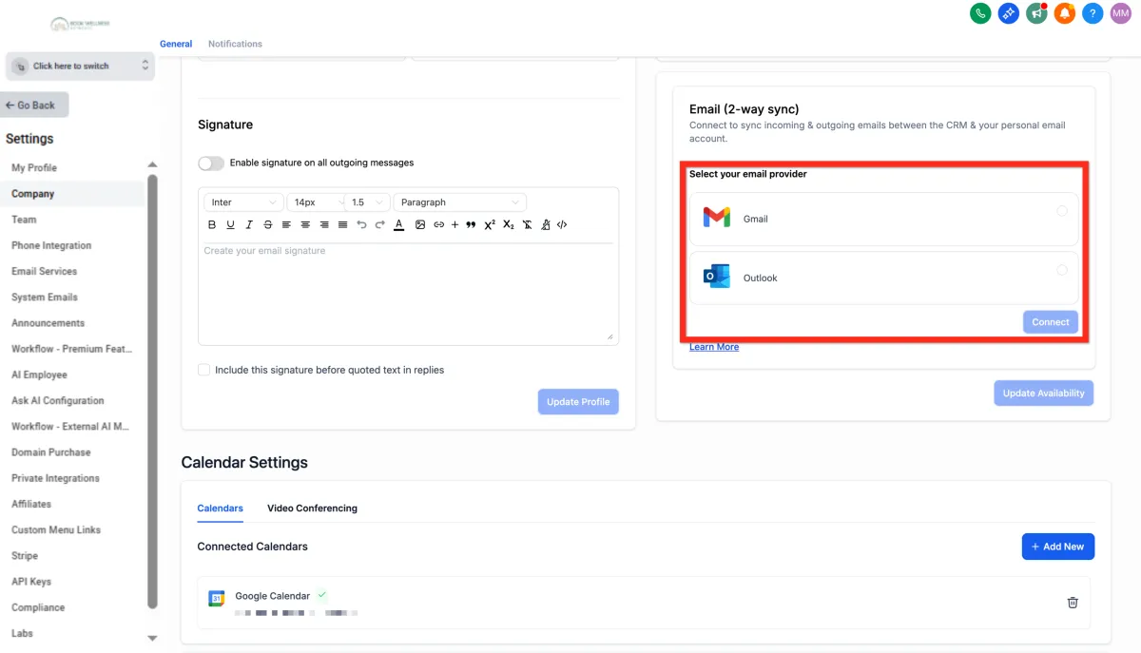Click the superscript formatting icon
Viewport: 1141px width, 653px height.
[490, 225]
